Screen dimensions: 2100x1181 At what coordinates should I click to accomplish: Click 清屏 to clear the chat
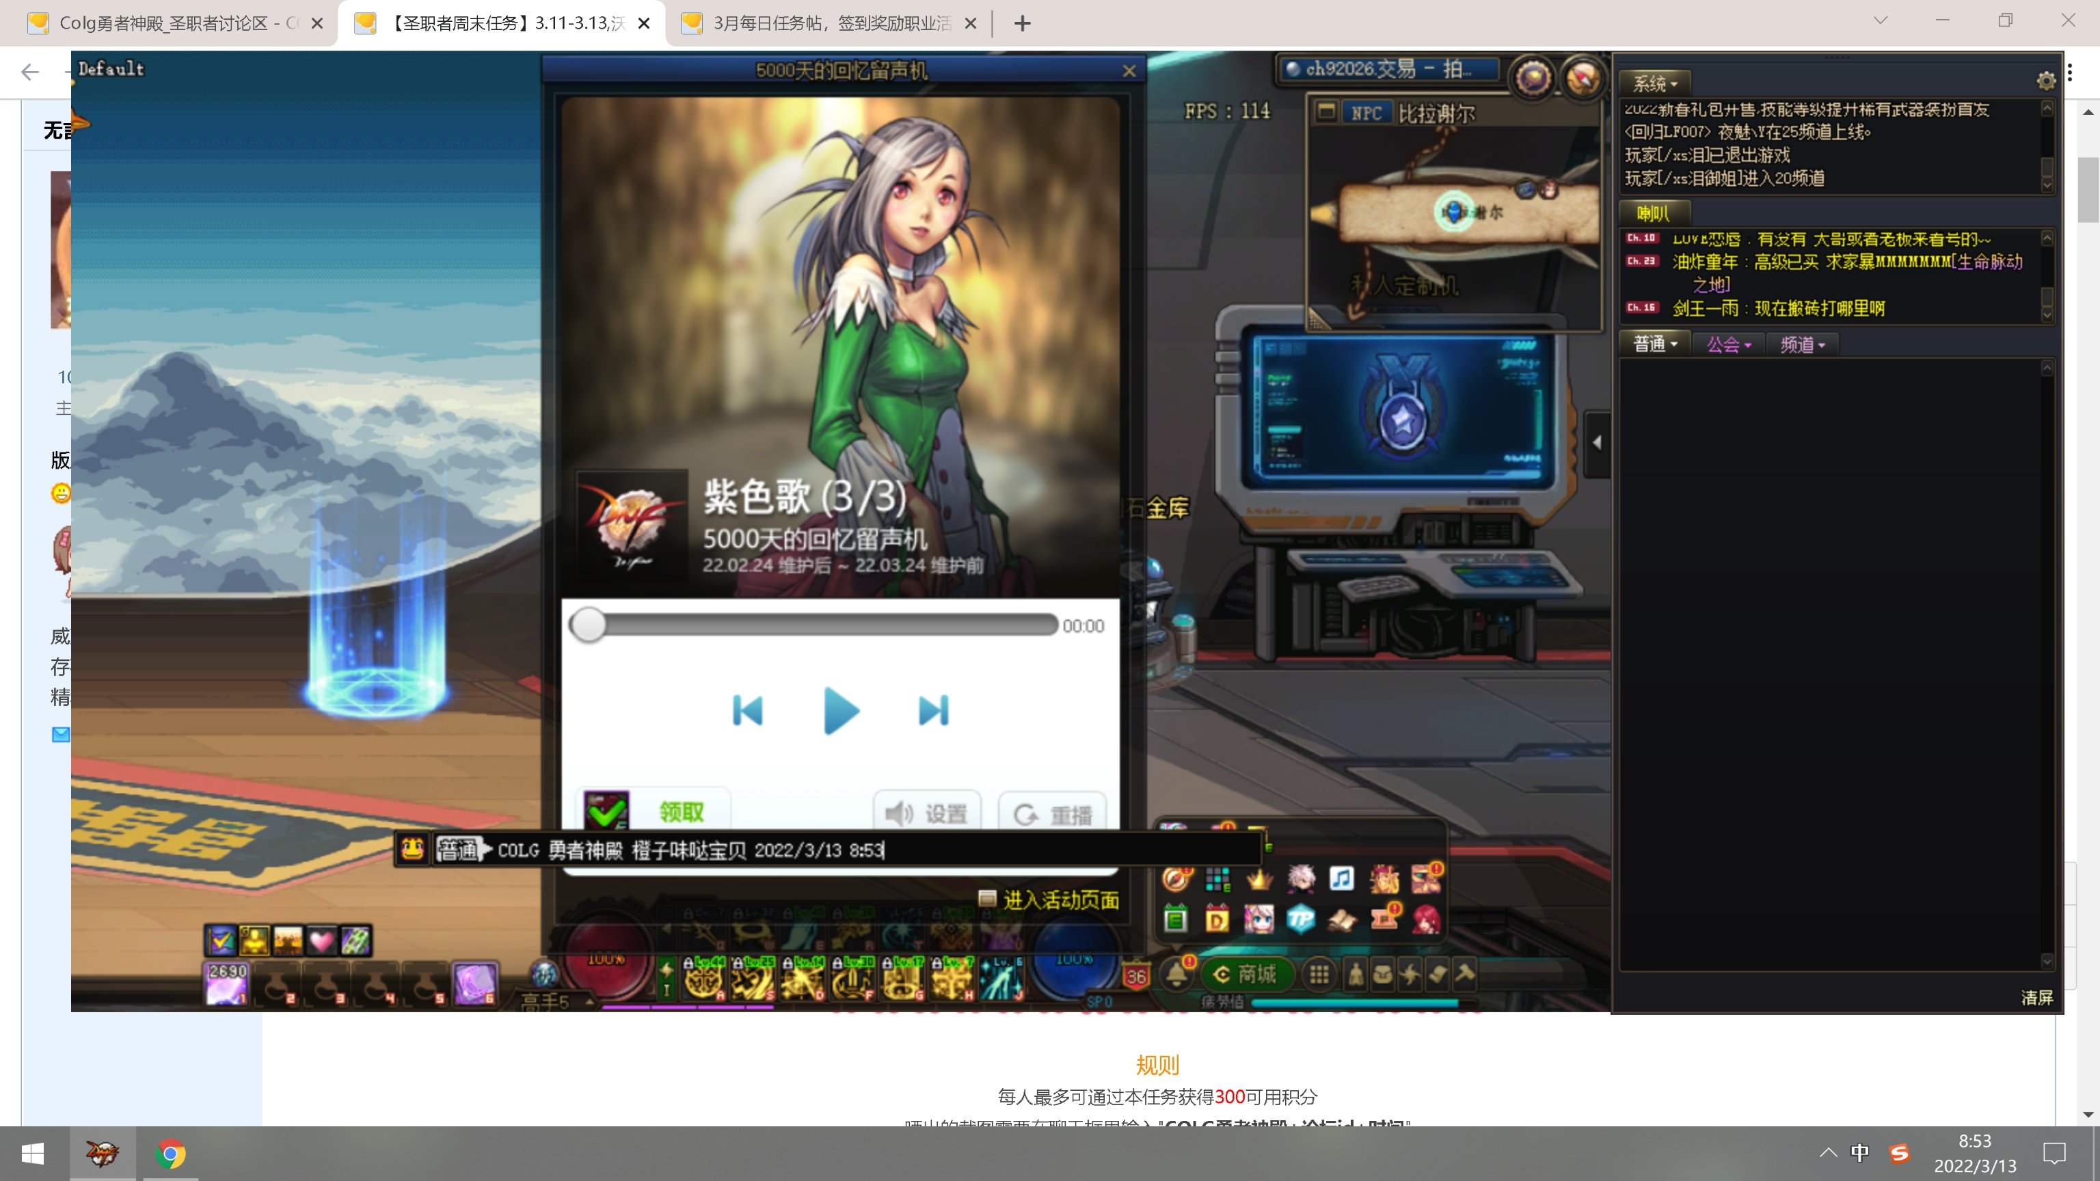pyautogui.click(x=2036, y=998)
